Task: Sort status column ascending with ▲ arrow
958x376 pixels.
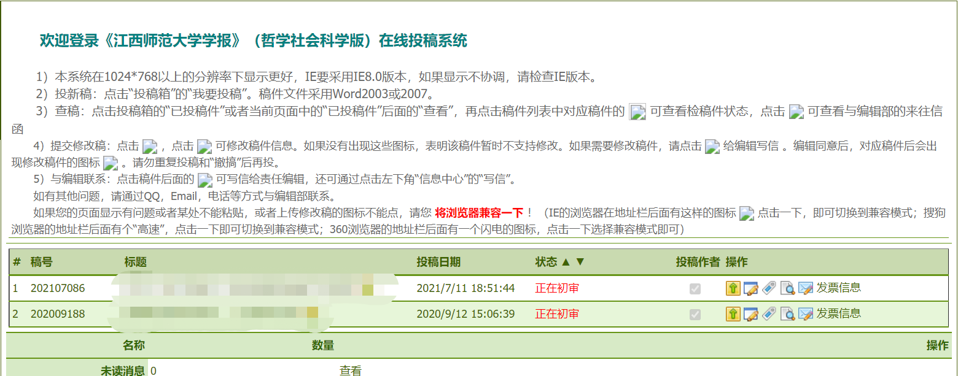Action: (x=566, y=262)
